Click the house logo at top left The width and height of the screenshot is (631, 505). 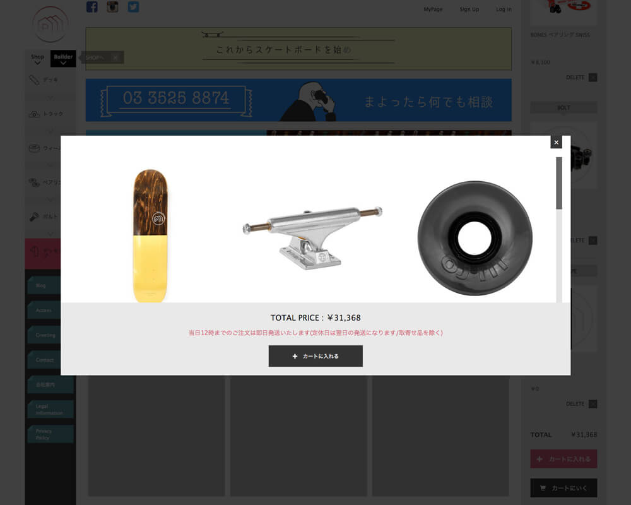(x=50, y=25)
